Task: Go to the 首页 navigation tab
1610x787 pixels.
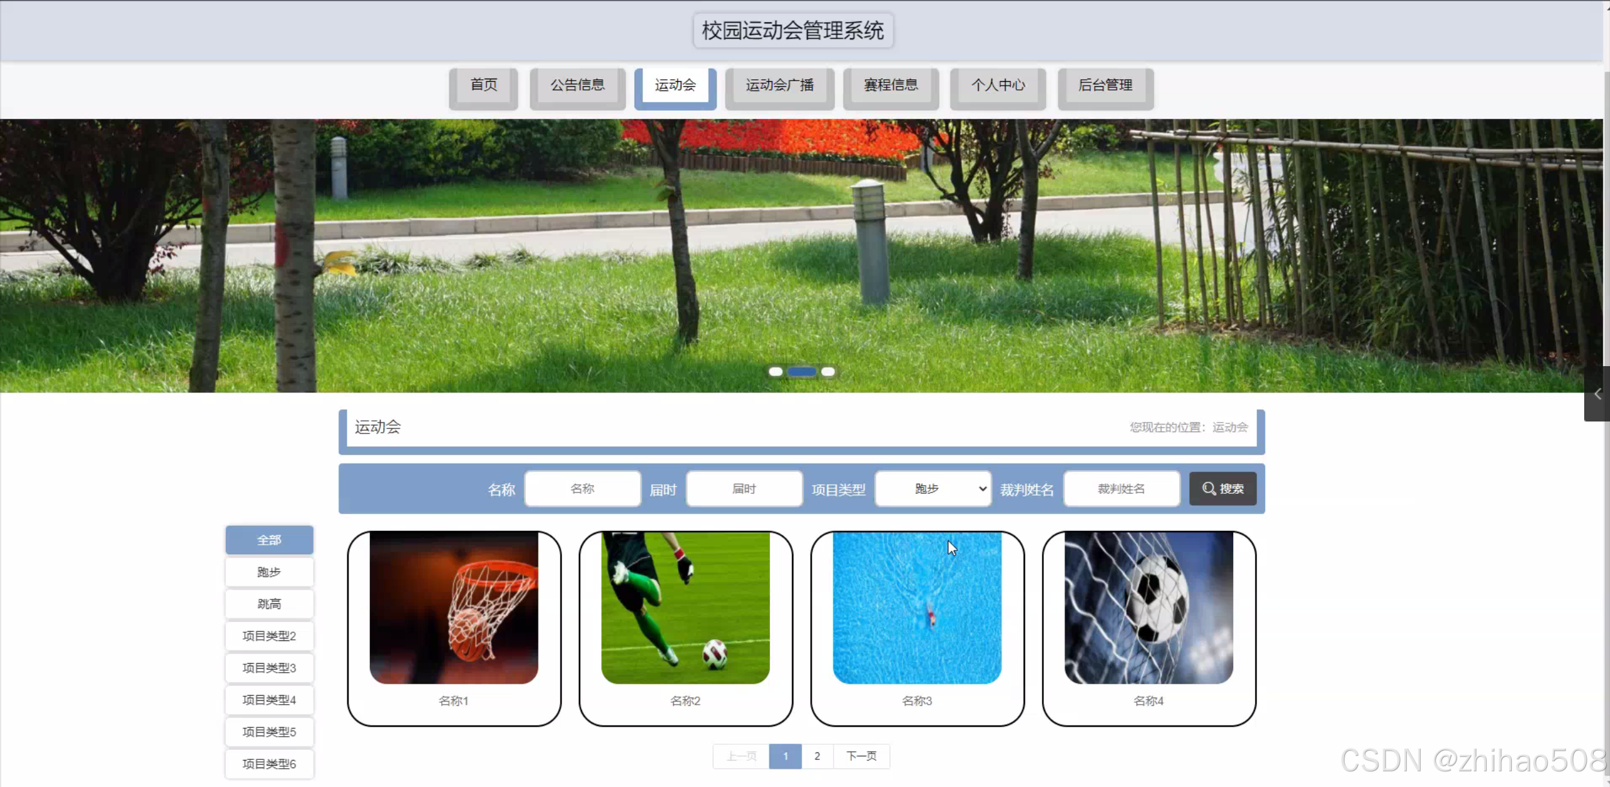Action: (483, 86)
